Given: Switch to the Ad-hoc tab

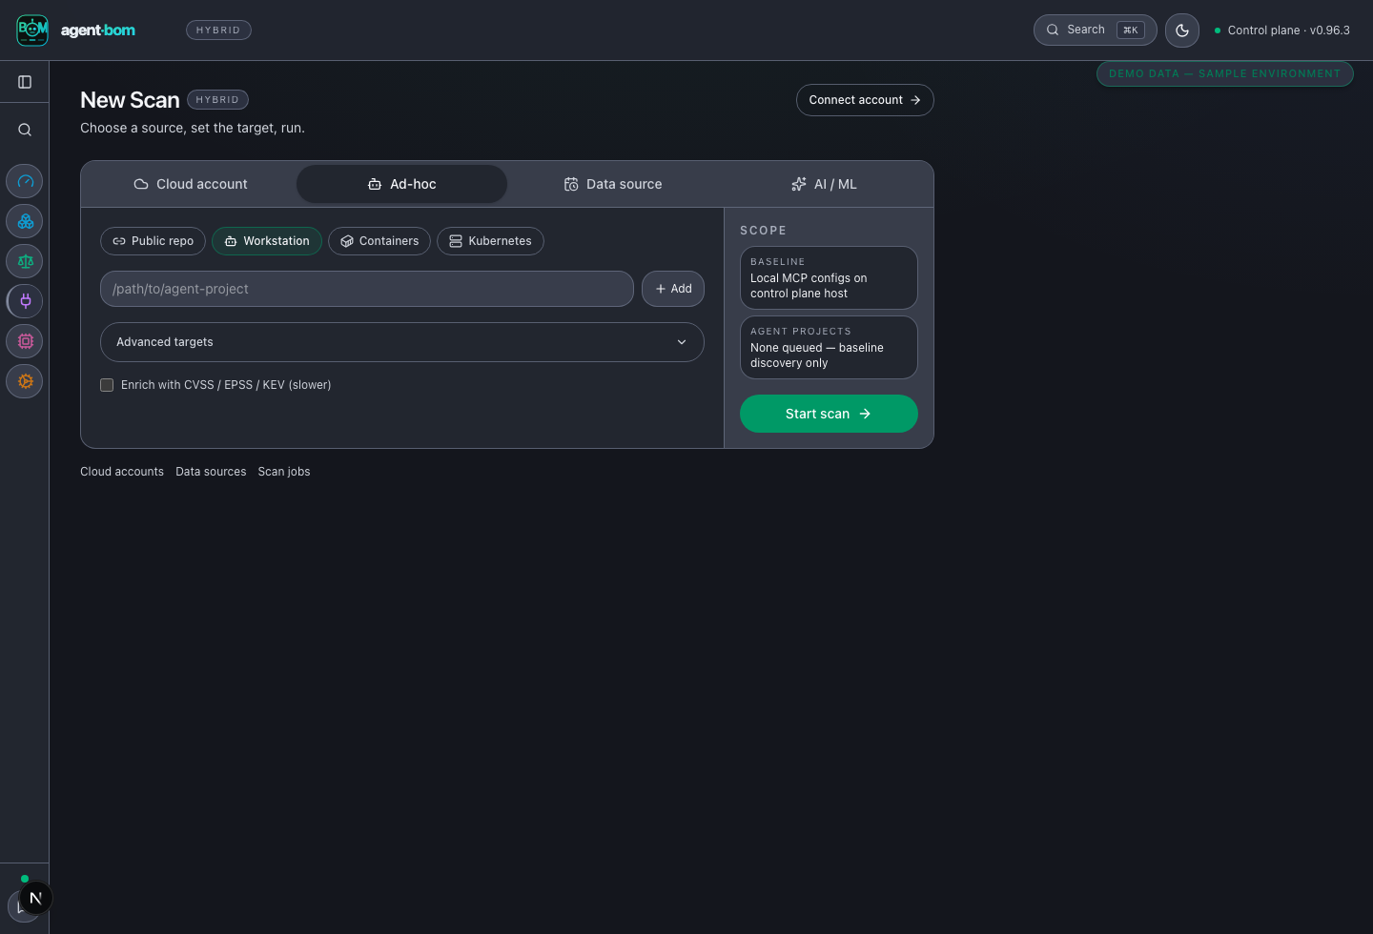Looking at the screenshot, I should [401, 184].
